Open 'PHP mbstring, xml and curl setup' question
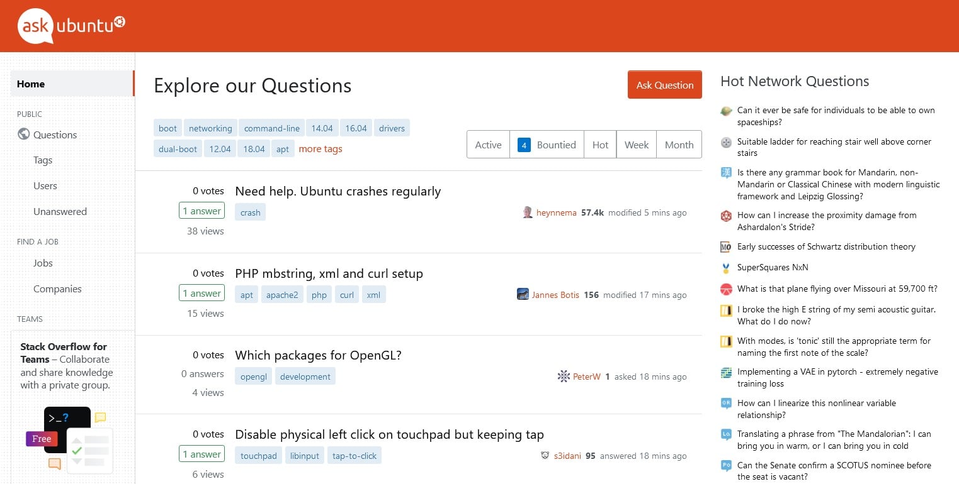The height and width of the screenshot is (484, 959). pyautogui.click(x=329, y=273)
